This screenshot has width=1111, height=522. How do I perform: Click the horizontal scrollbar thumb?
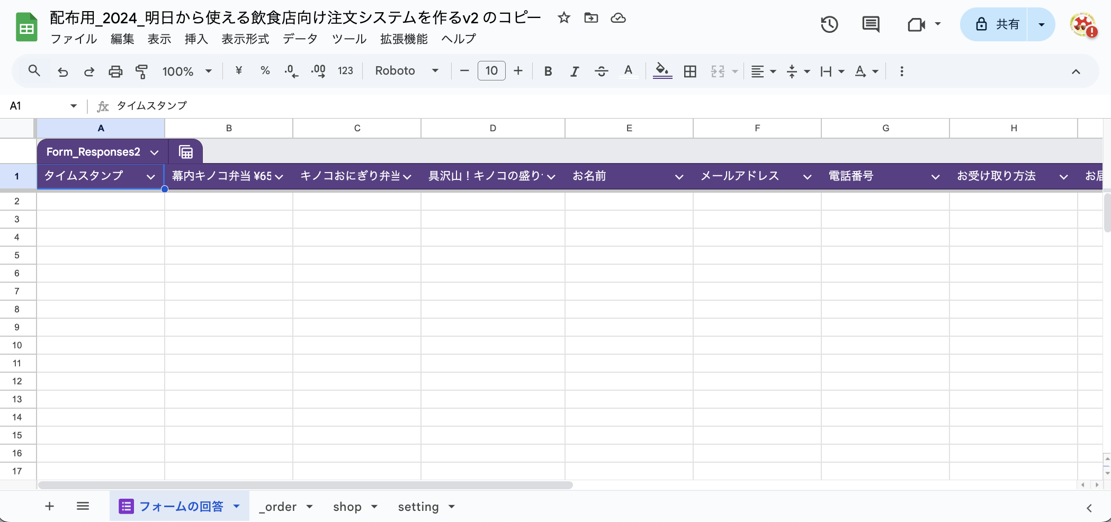pyautogui.click(x=306, y=485)
